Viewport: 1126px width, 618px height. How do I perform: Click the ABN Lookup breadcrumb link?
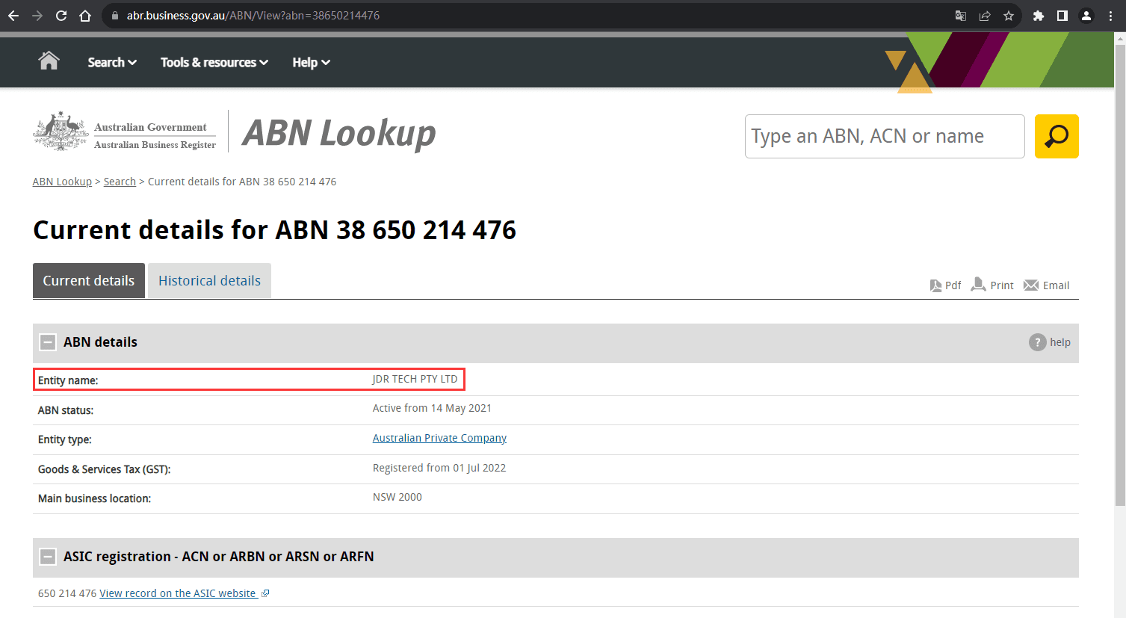point(62,182)
